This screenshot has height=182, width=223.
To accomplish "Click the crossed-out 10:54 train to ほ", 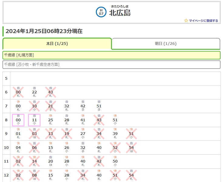I will [x=131, y=147].
